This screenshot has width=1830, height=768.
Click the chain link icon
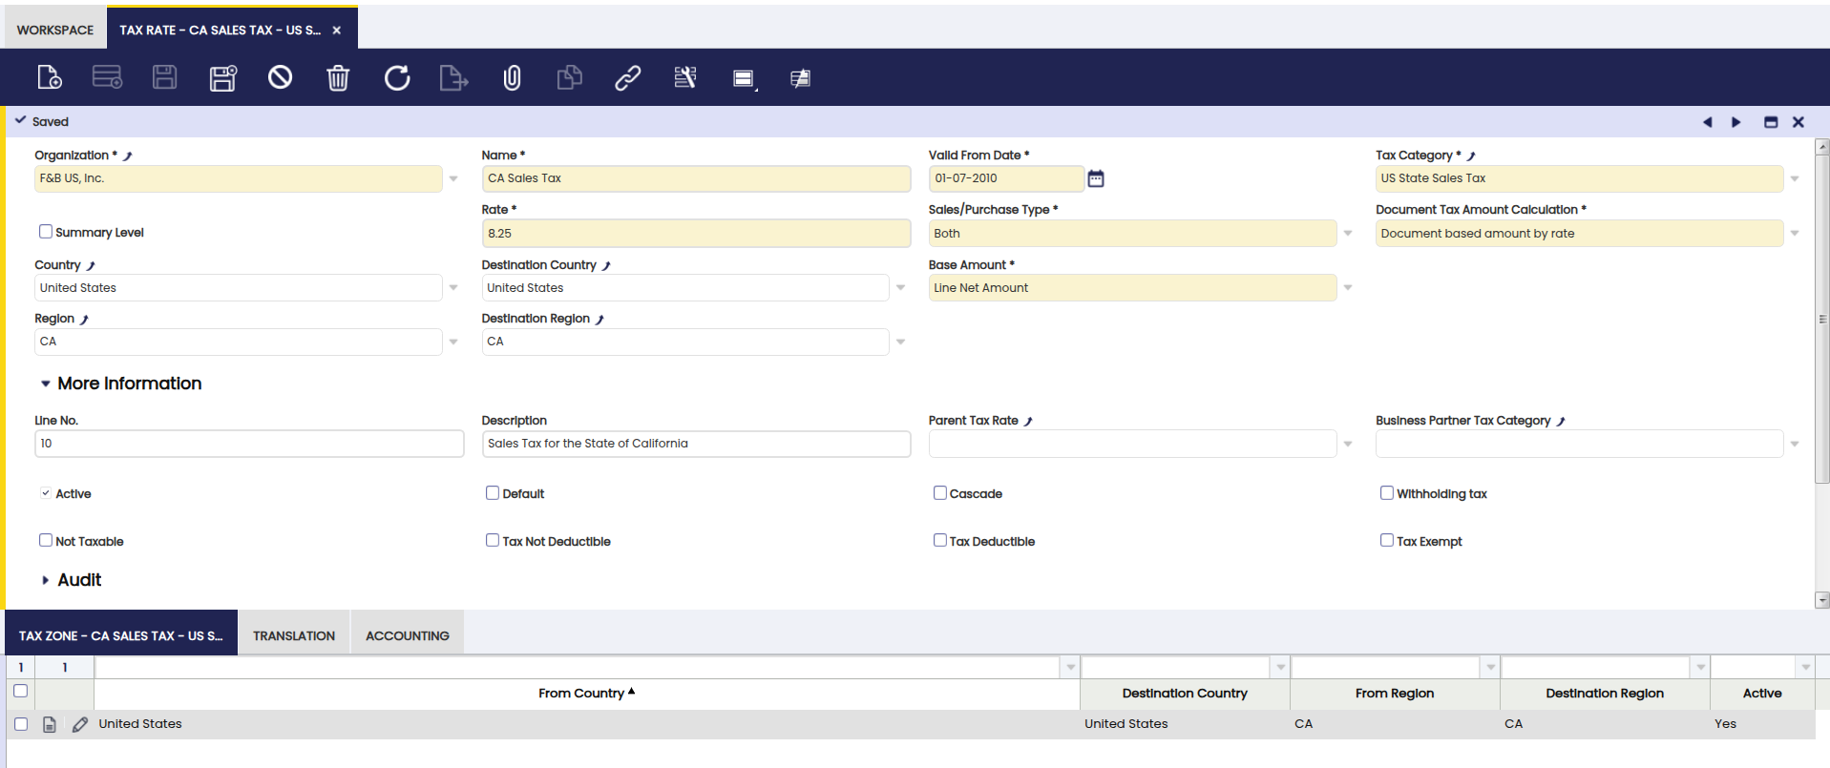627,77
